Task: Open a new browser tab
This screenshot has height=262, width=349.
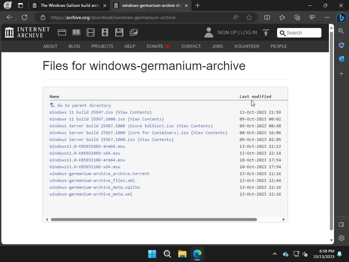Action: [197, 5]
